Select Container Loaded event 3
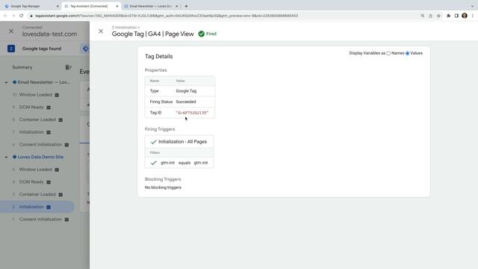Screen dimensions: 478x269 click(37, 194)
